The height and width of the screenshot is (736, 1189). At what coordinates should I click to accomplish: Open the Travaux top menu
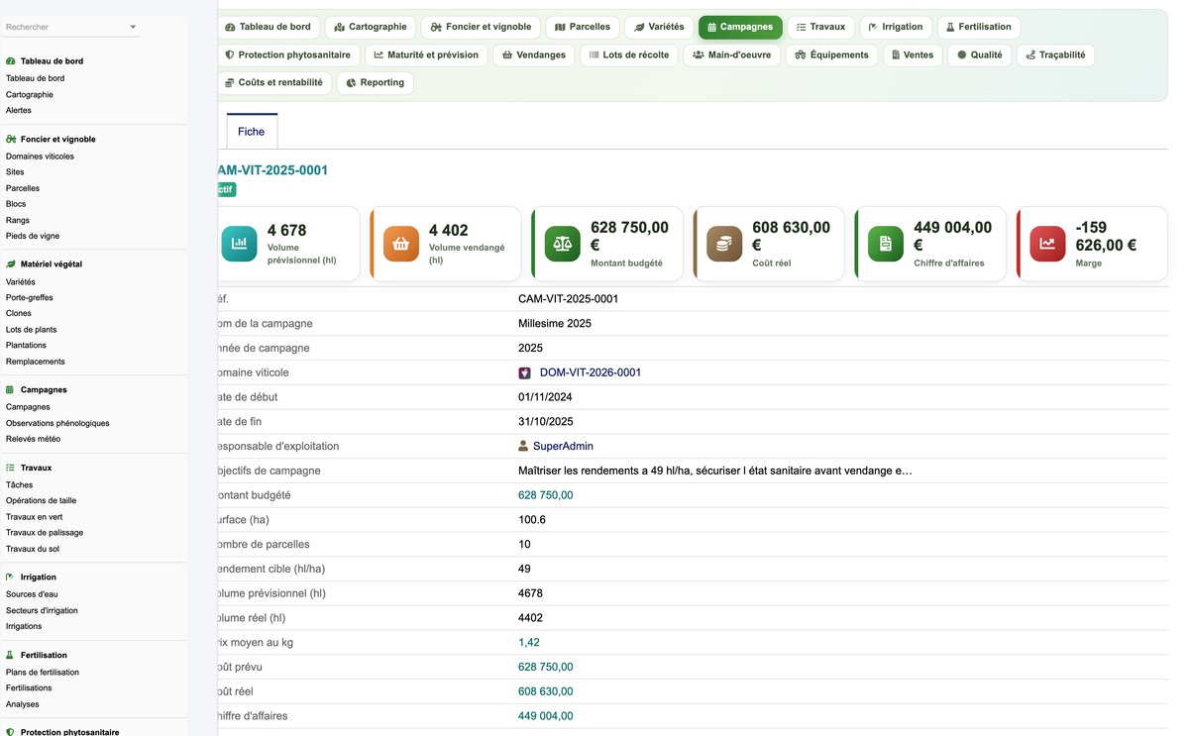820,27
